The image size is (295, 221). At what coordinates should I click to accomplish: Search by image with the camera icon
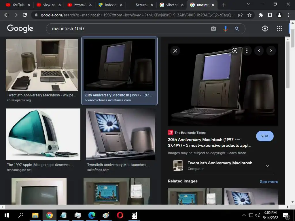(213, 28)
